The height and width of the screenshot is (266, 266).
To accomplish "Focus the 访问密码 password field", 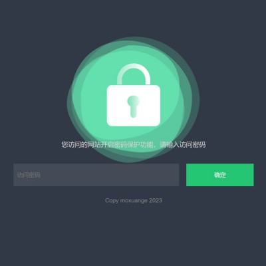I will 96,175.
